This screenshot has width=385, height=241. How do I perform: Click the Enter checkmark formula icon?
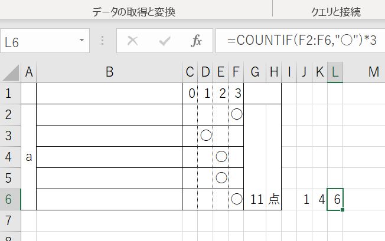click(165, 41)
